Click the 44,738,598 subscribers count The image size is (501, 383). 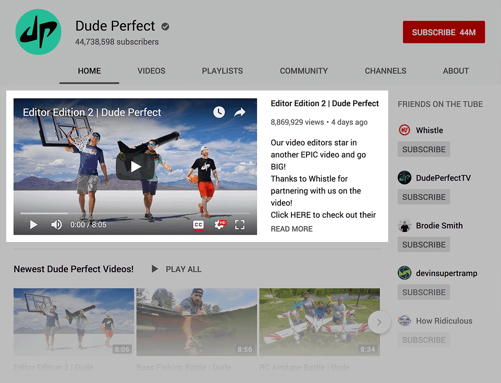tap(117, 42)
